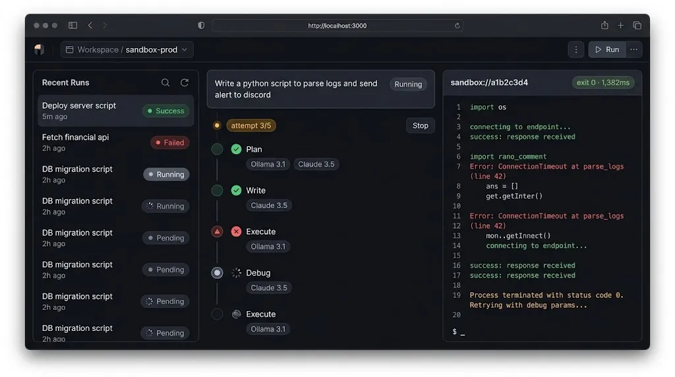Open the horizontal ellipsis next to Run
This screenshot has width=675, height=377.
click(633, 49)
